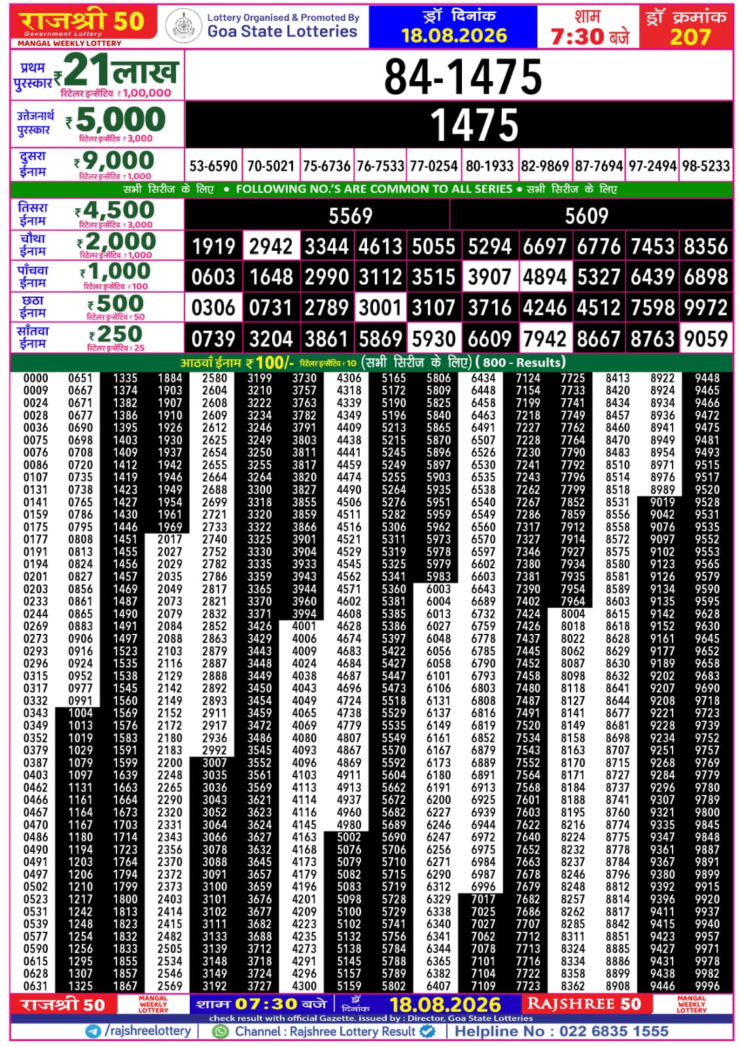Click eighth prize number 9996
Viewport: 740px width, 1047px height.
click(x=707, y=985)
